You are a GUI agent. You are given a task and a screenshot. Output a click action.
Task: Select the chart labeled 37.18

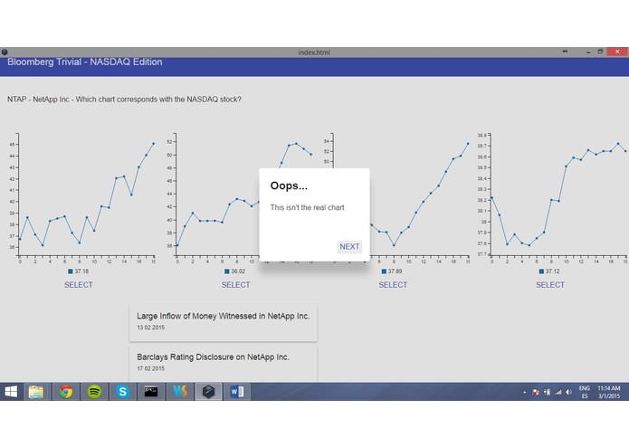[79, 285]
